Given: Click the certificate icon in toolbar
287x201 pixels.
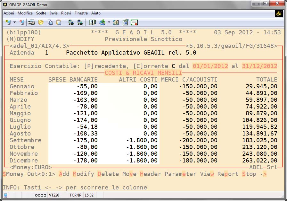Looking at the screenshot, I should pyautogui.click(x=134, y=22).
